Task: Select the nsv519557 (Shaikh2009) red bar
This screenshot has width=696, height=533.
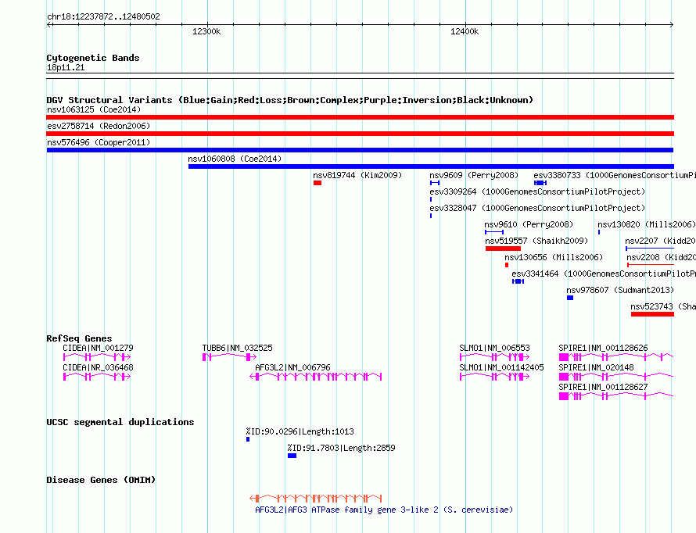Action: [503, 249]
